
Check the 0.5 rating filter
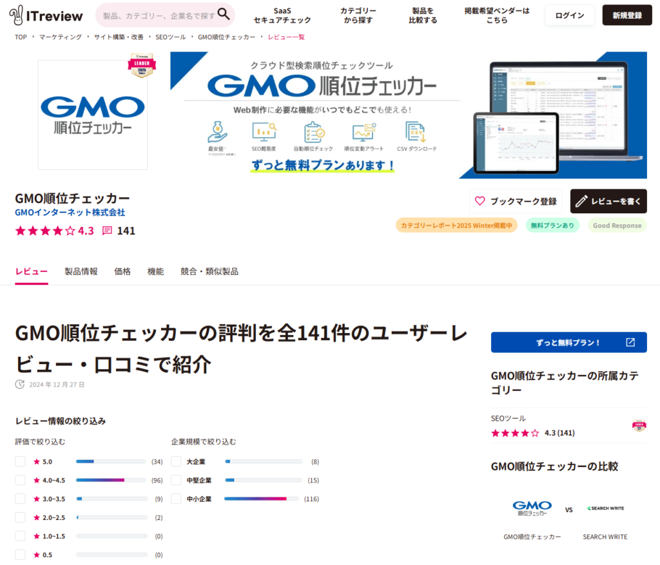tap(20, 555)
